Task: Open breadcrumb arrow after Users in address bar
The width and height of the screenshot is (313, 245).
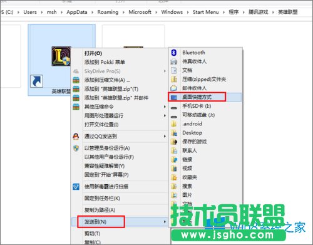Action: click(42, 13)
